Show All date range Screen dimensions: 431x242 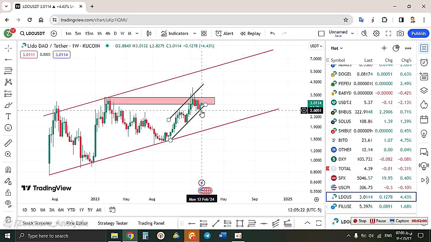tap(99, 210)
